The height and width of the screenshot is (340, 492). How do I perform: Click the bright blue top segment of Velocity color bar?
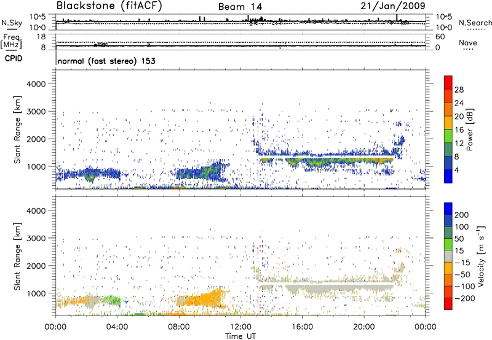point(448,209)
